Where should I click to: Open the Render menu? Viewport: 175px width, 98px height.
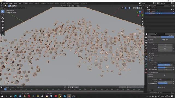click(x=11, y=3)
